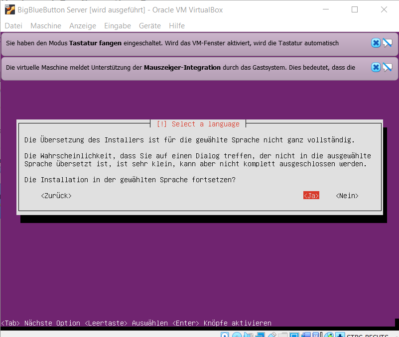
Task: Click the STRG-RECHTS host key label
Action: click(368, 336)
